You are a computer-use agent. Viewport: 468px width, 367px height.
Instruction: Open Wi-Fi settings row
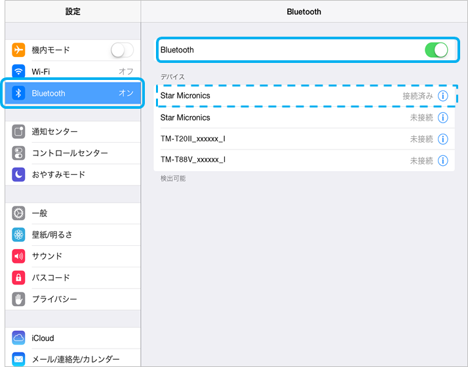[73, 71]
